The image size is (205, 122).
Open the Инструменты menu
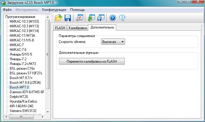click(x=27, y=10)
